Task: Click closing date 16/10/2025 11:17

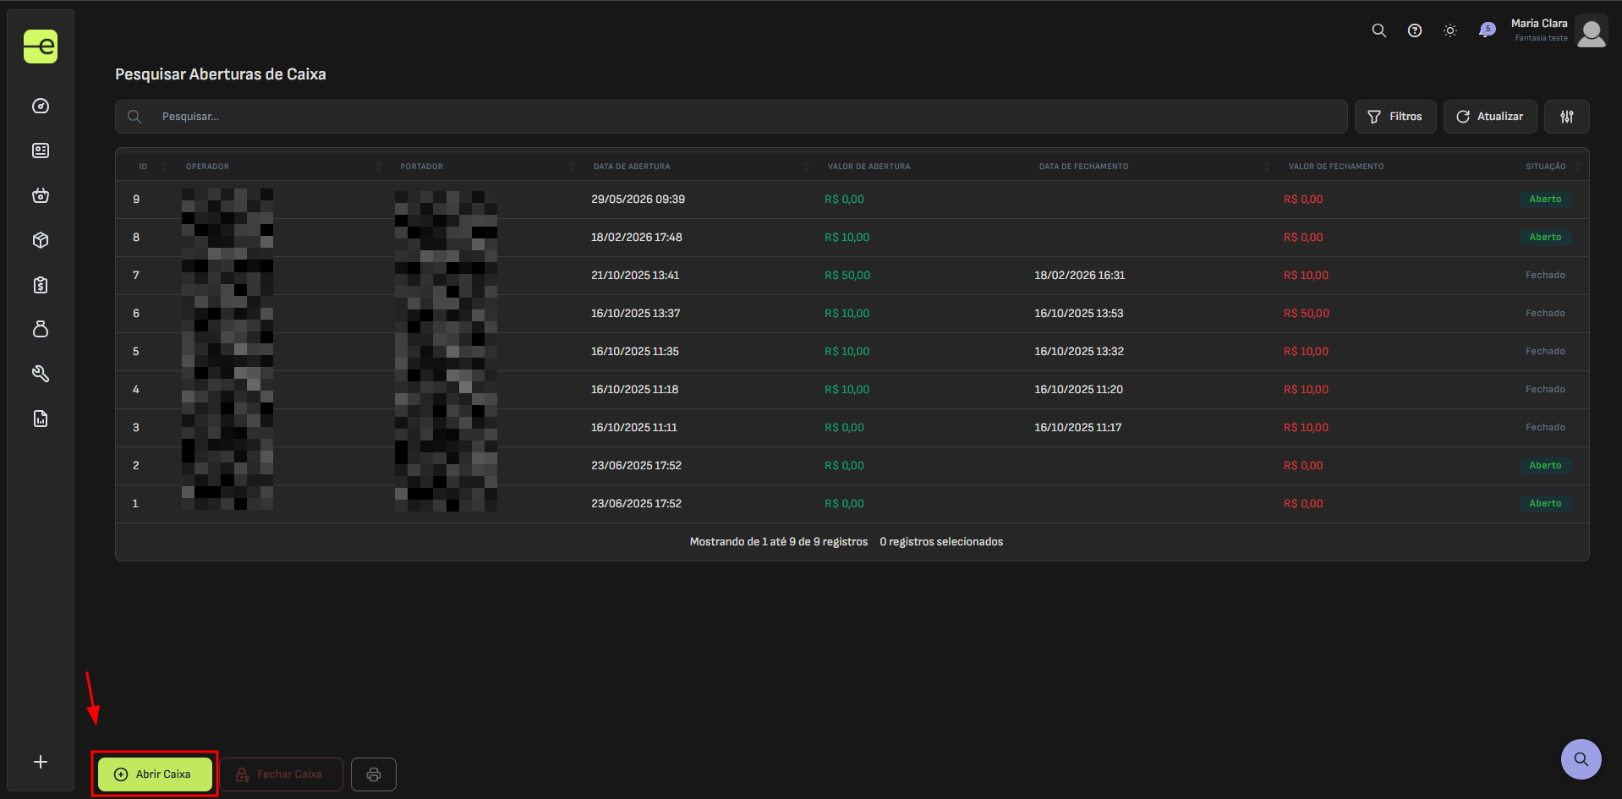Action: (x=1077, y=428)
